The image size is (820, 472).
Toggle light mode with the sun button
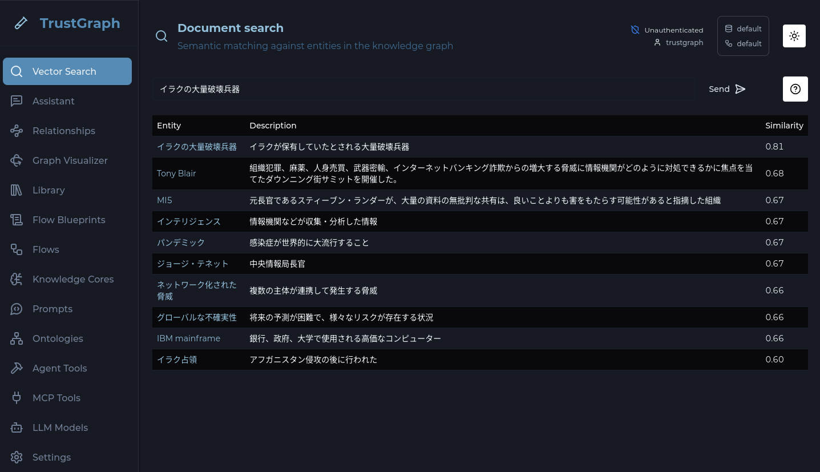pos(794,36)
